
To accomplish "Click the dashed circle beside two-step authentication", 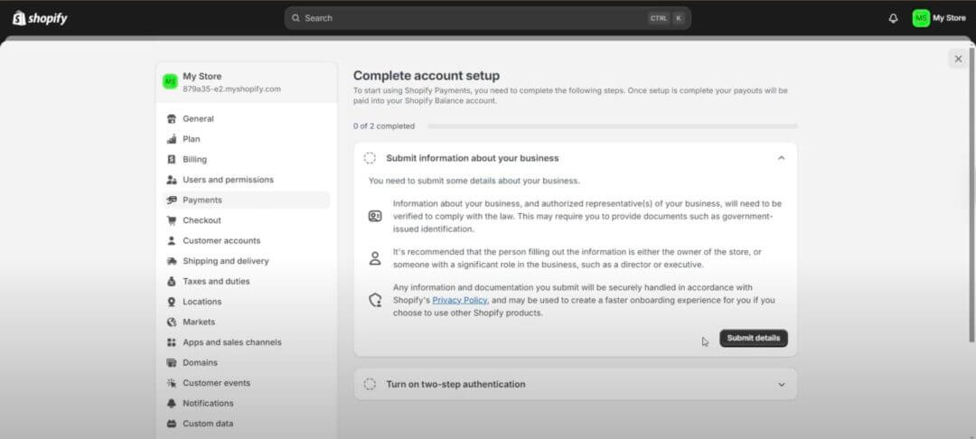I will (370, 384).
